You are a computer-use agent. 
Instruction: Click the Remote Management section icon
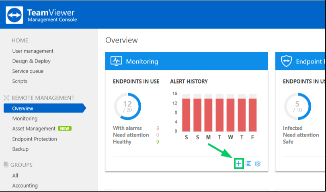[x=6, y=98]
